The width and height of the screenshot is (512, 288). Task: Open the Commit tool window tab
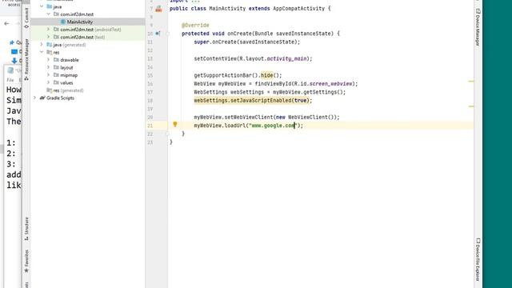tap(26, 18)
